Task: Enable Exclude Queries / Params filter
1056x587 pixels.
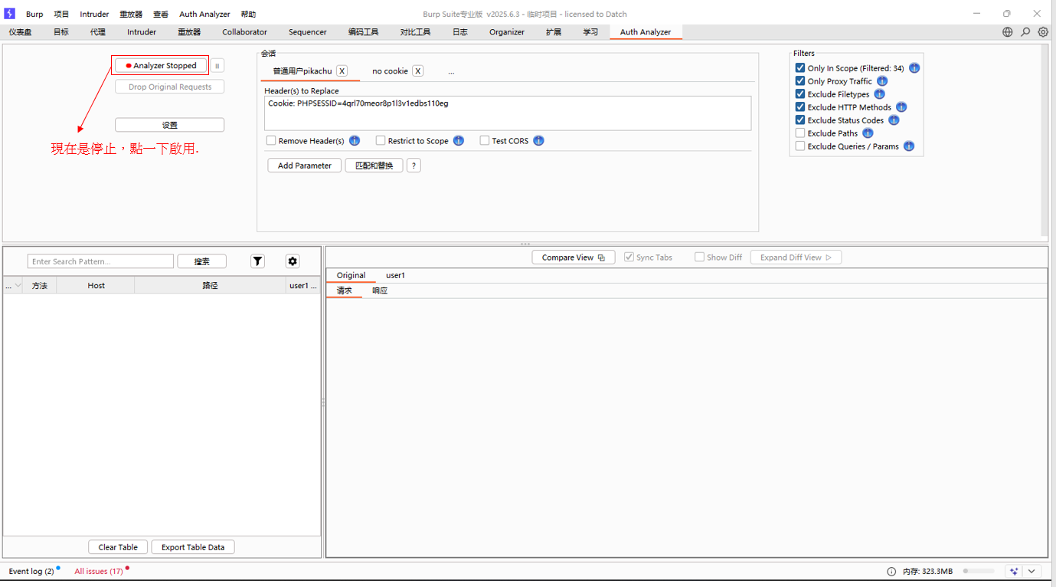Action: [800, 146]
